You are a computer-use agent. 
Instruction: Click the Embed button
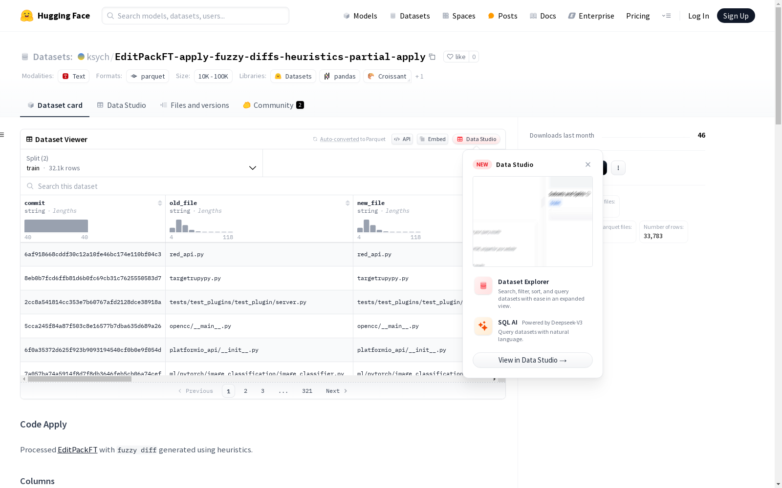coord(433,139)
